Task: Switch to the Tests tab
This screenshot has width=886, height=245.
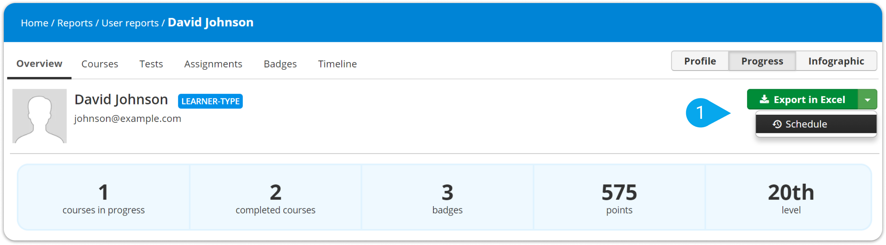Action: (151, 64)
